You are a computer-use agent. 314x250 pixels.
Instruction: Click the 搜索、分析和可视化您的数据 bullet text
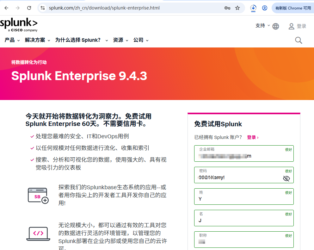click(x=101, y=164)
